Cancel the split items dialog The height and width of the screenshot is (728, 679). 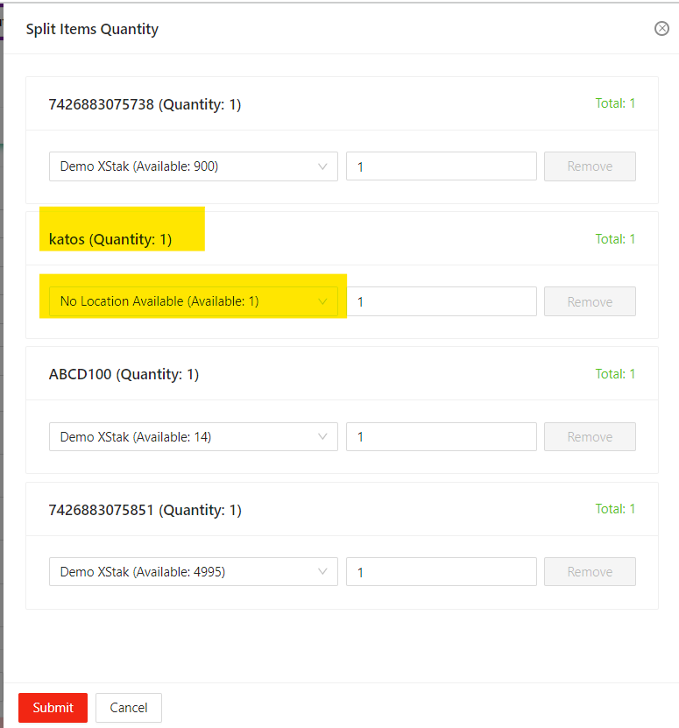[x=129, y=708]
